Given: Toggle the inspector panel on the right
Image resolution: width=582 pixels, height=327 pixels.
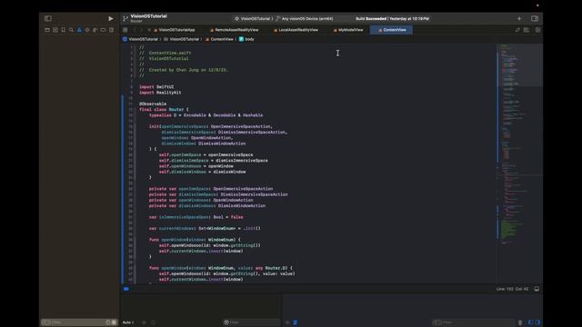Looking at the screenshot, I should click(x=535, y=18).
